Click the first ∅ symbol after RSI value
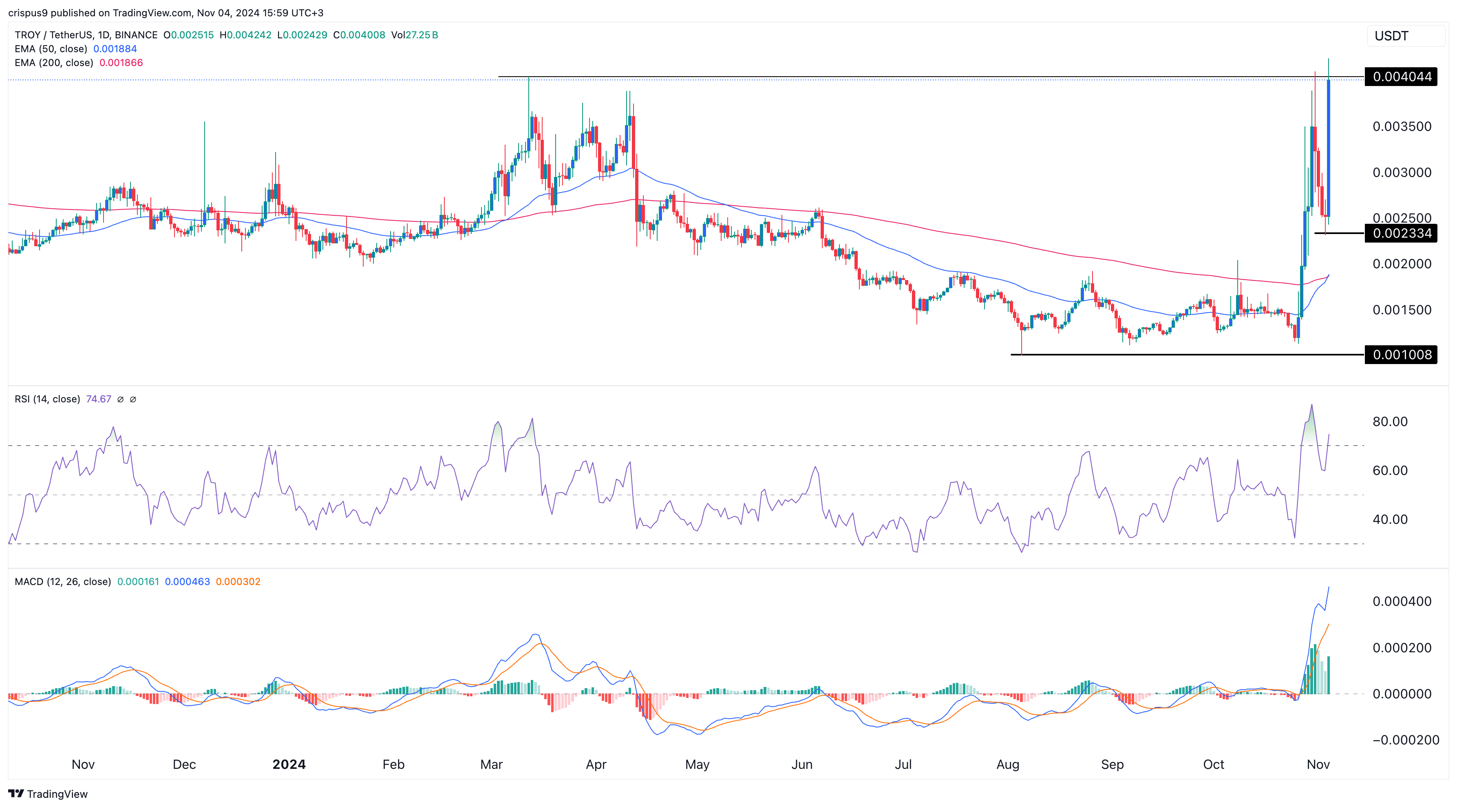The width and height of the screenshot is (1457, 808). coord(121,399)
